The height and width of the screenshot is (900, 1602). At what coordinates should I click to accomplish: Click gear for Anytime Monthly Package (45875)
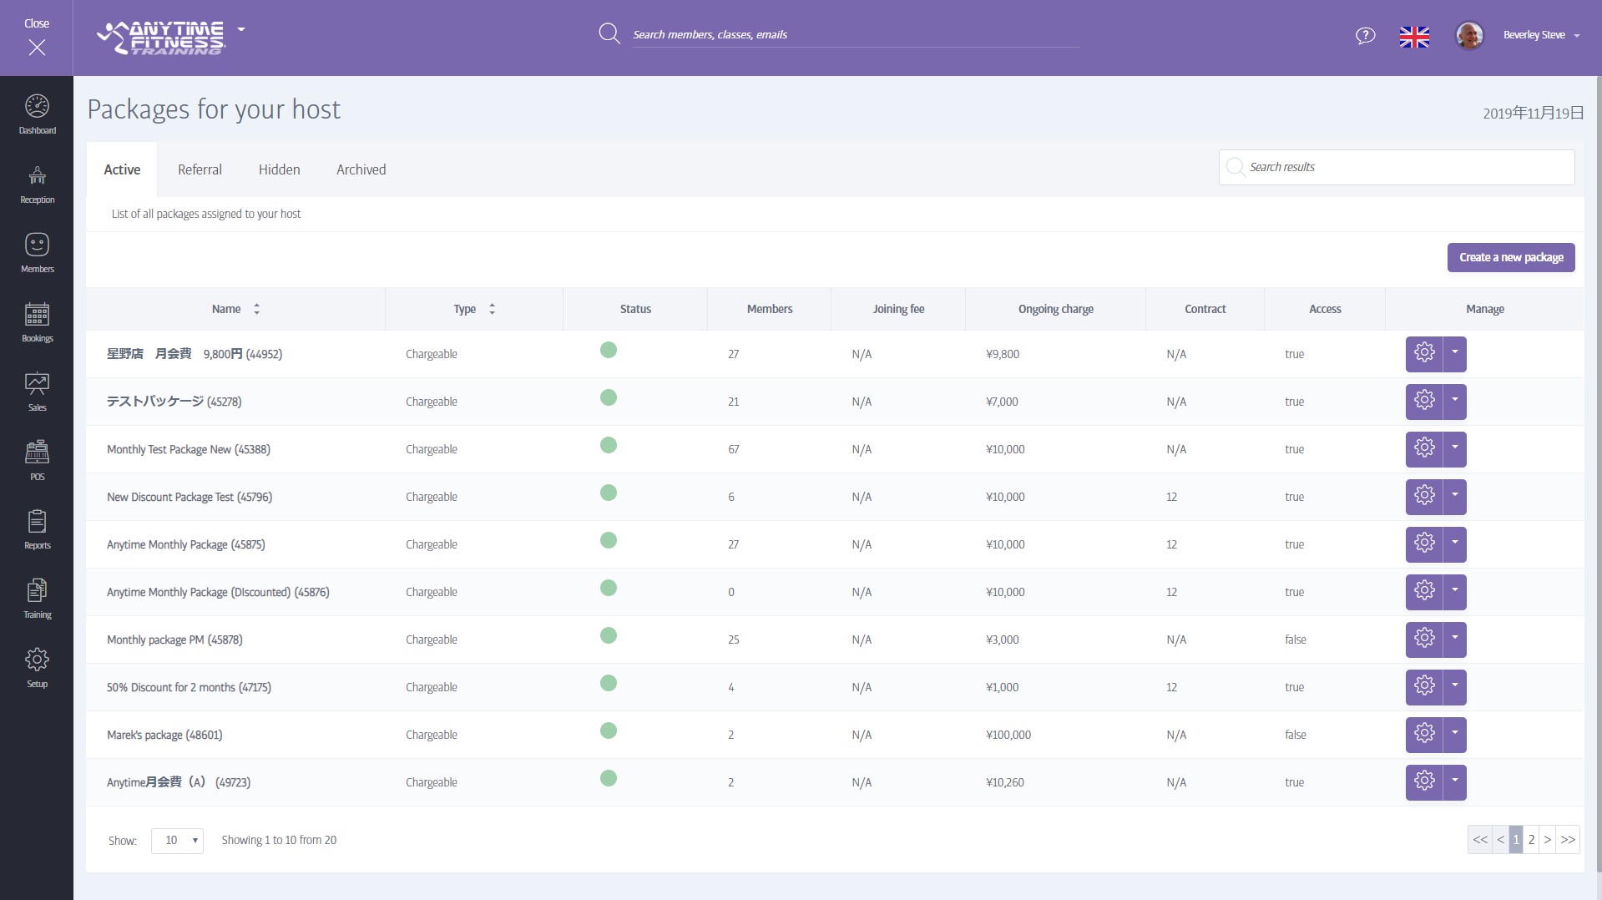tap(1424, 544)
